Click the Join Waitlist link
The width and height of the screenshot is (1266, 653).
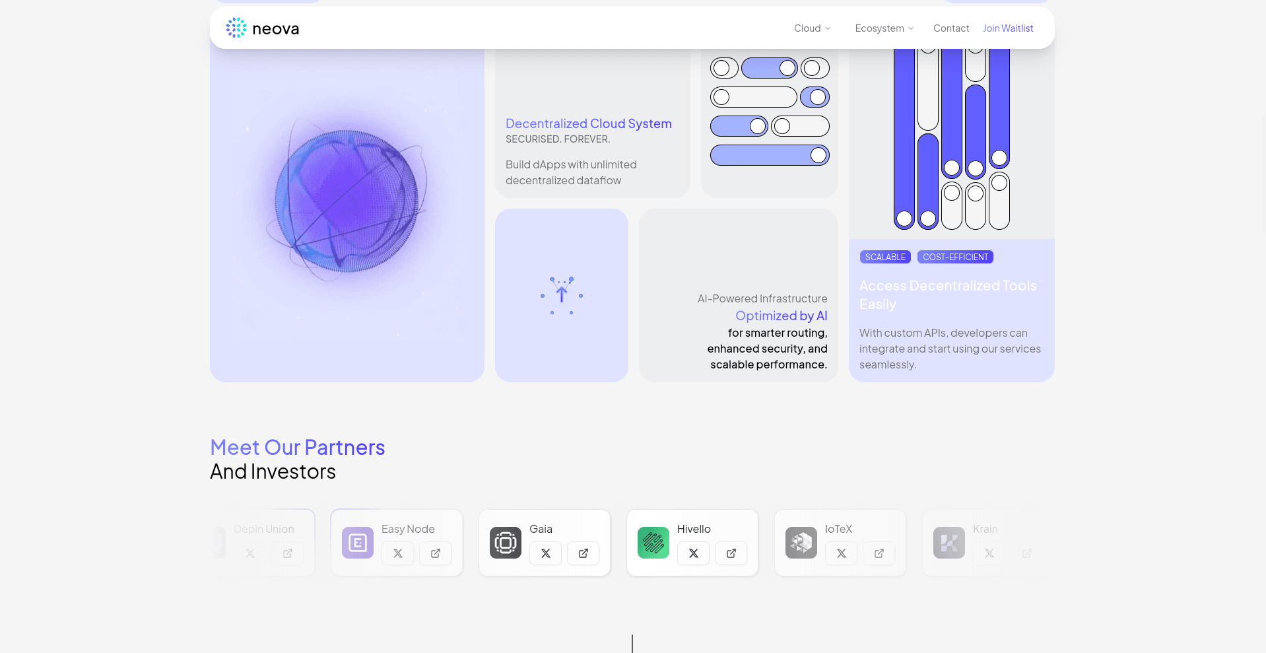click(x=1007, y=28)
